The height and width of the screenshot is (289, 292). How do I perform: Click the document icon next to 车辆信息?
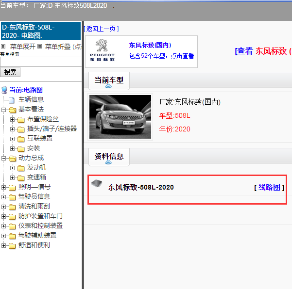12,100
